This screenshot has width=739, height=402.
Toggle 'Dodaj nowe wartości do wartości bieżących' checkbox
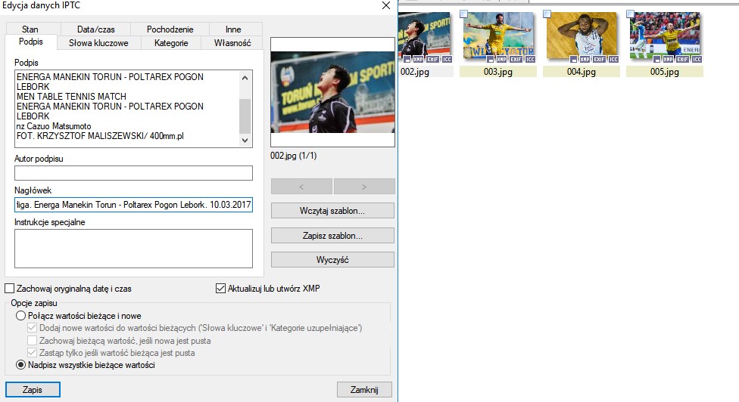pos(32,328)
